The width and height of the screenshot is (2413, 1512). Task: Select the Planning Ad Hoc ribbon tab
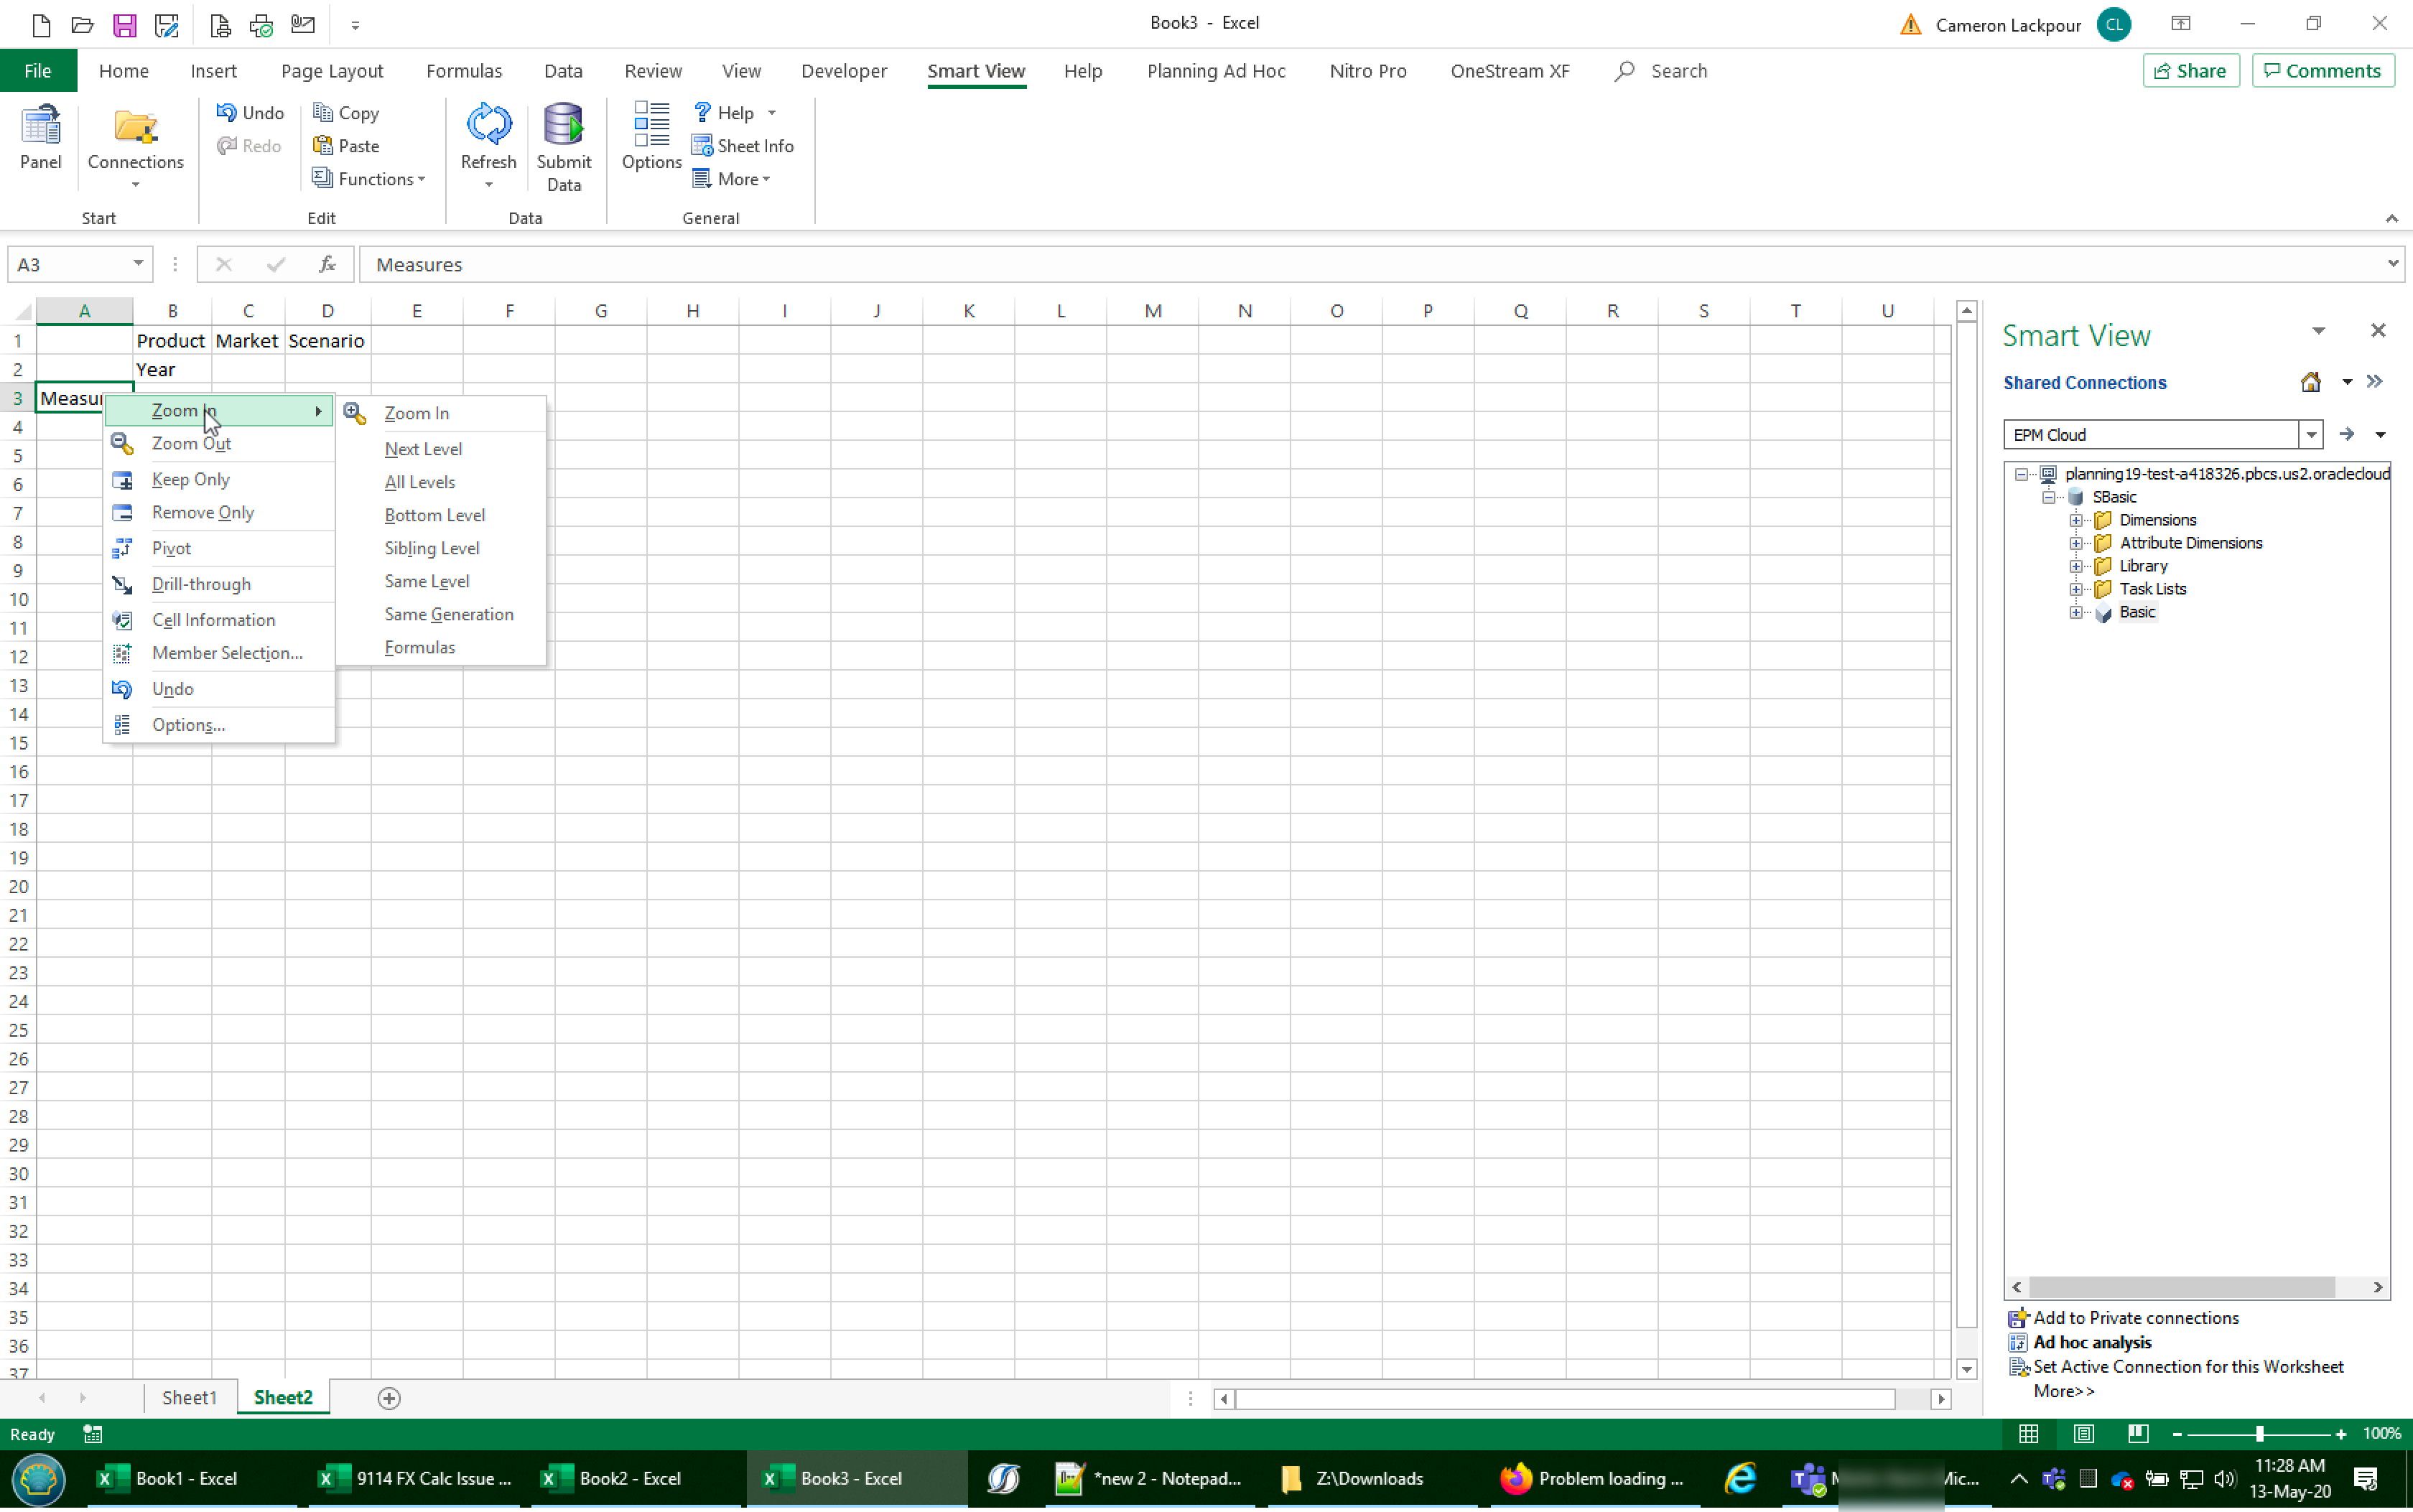(x=1216, y=70)
